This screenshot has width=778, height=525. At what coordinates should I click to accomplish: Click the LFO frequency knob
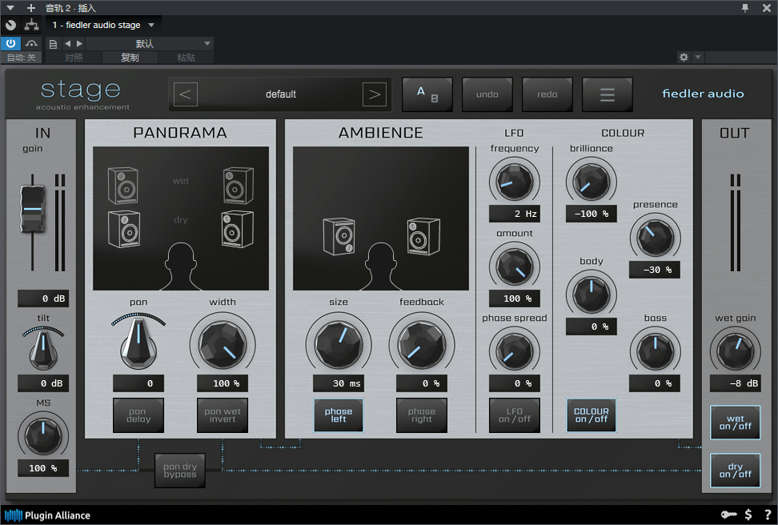click(x=515, y=182)
